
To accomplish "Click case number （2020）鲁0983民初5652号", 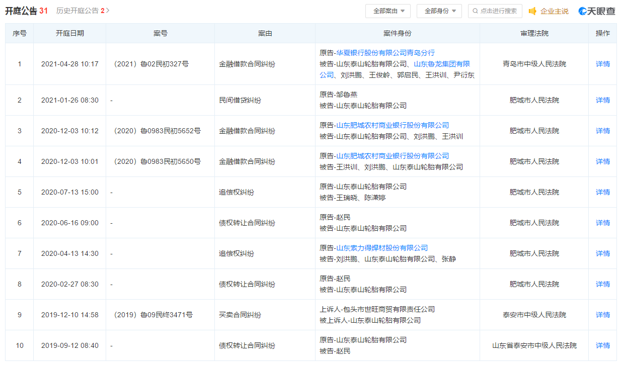I will click(156, 131).
